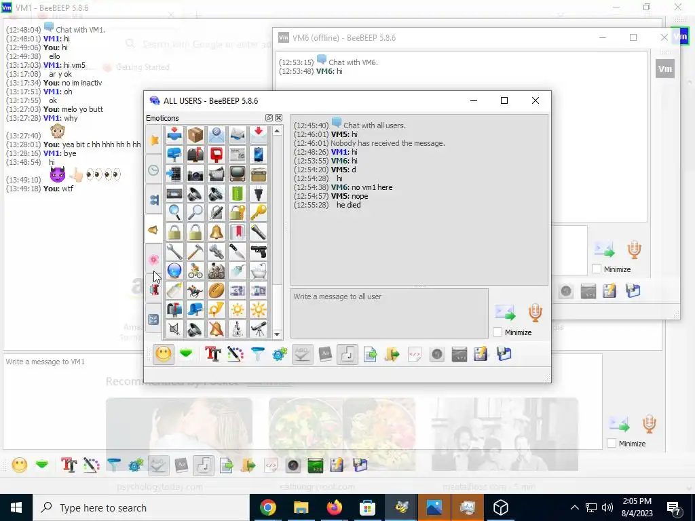Record voice message in ALL USERS window

(x=535, y=313)
